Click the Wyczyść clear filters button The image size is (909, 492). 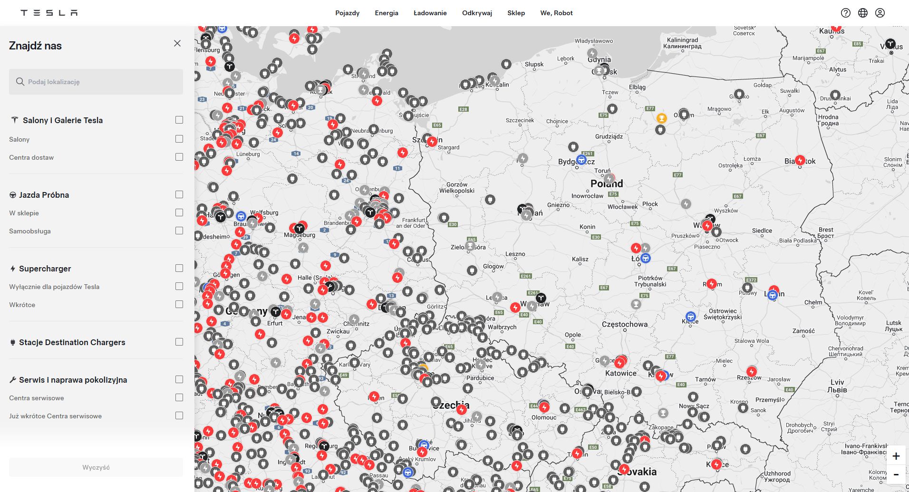click(96, 467)
